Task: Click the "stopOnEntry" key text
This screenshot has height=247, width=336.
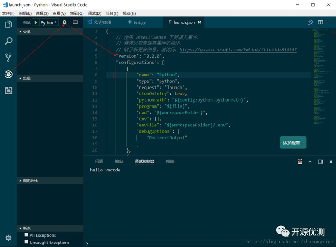Action: (153, 94)
